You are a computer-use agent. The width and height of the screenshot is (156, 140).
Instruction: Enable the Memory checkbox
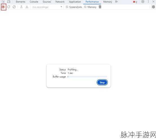point(85,7)
